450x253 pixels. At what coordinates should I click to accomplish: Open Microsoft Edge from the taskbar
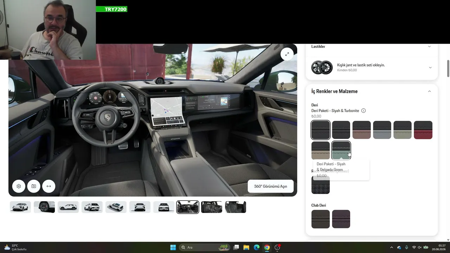257,247
